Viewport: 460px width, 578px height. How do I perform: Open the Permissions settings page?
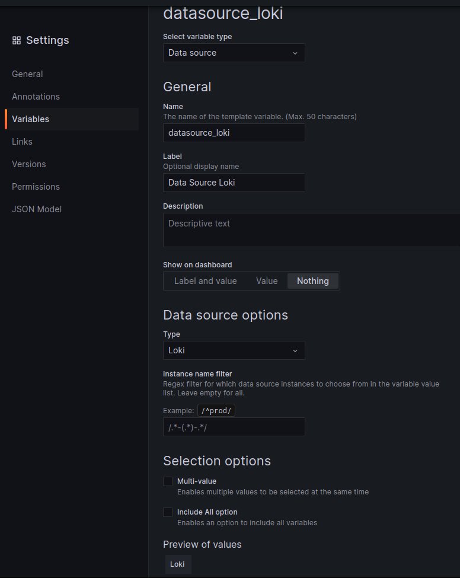point(36,187)
